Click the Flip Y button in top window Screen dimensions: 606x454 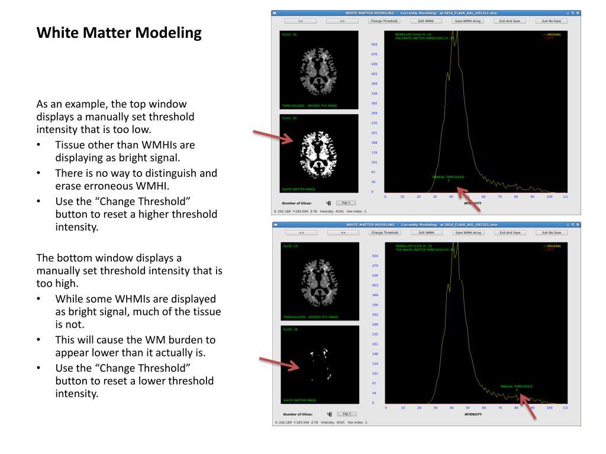pyautogui.click(x=346, y=203)
